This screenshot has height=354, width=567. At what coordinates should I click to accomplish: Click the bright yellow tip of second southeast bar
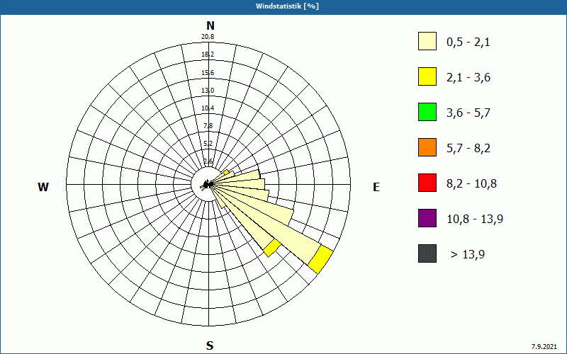click(x=272, y=248)
